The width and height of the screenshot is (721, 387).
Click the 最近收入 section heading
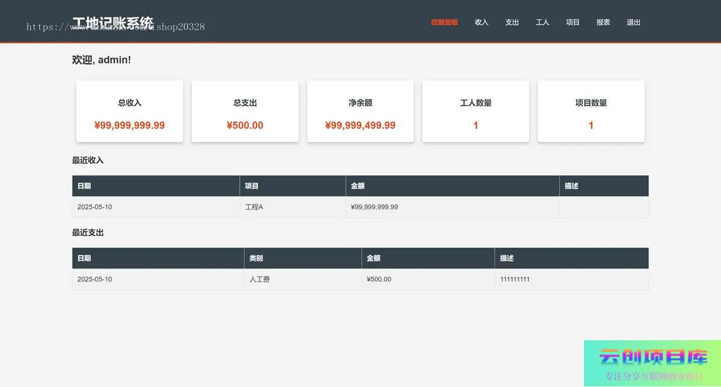coord(88,160)
